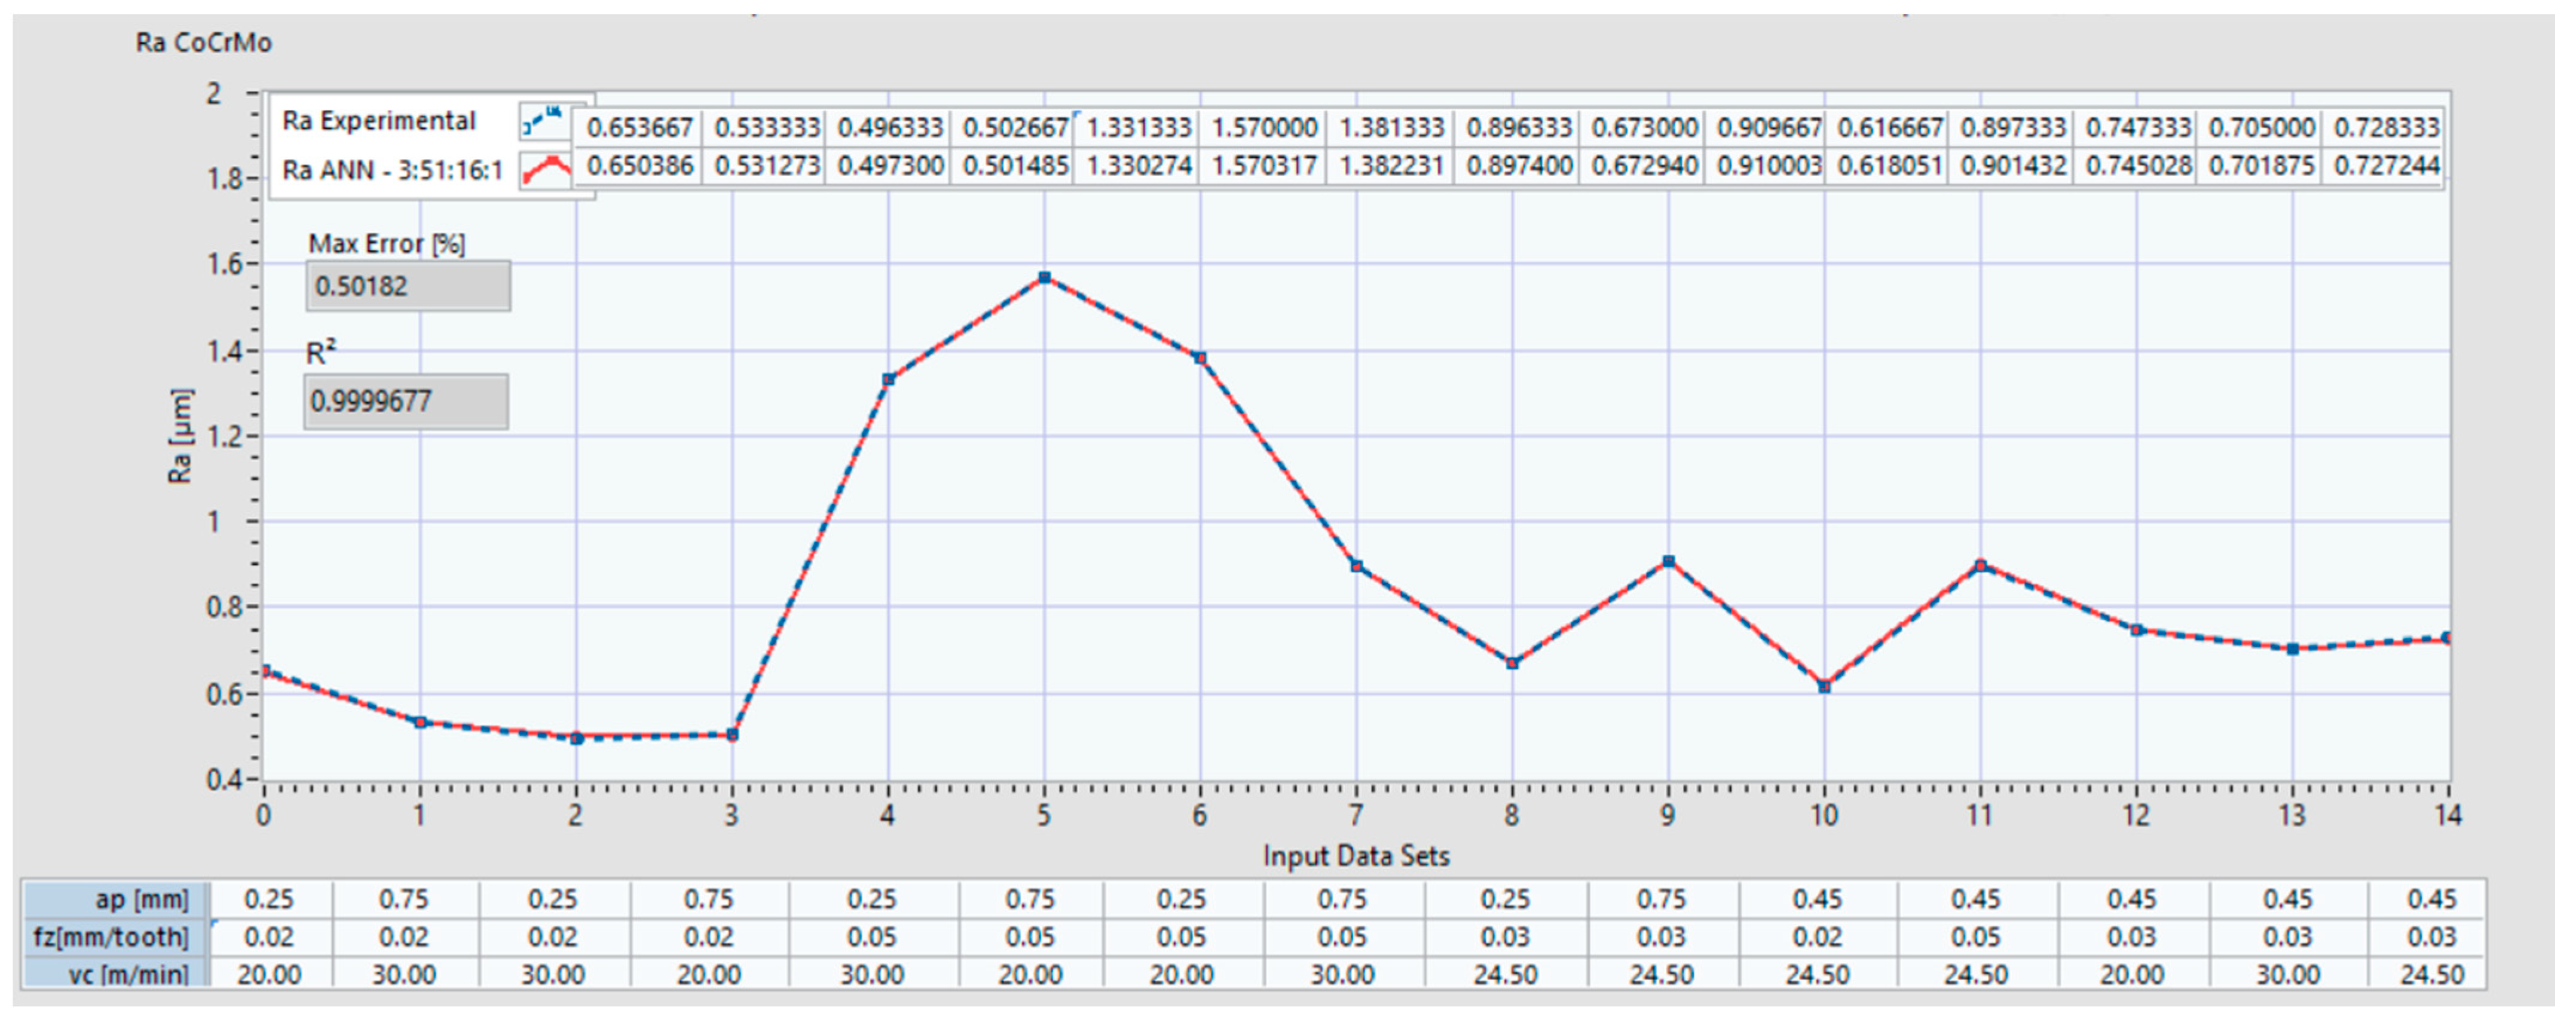The width and height of the screenshot is (2576, 1028).
Task: Click the data point marker at set 8
Action: pyautogui.click(x=1512, y=663)
